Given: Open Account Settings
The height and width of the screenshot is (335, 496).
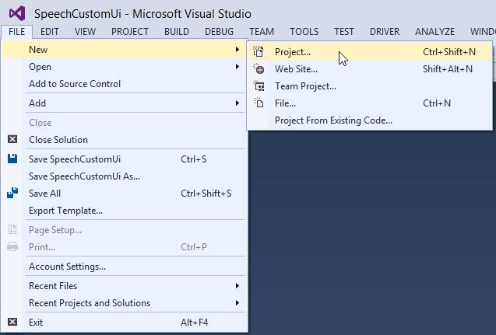Looking at the screenshot, I should coord(67,267).
